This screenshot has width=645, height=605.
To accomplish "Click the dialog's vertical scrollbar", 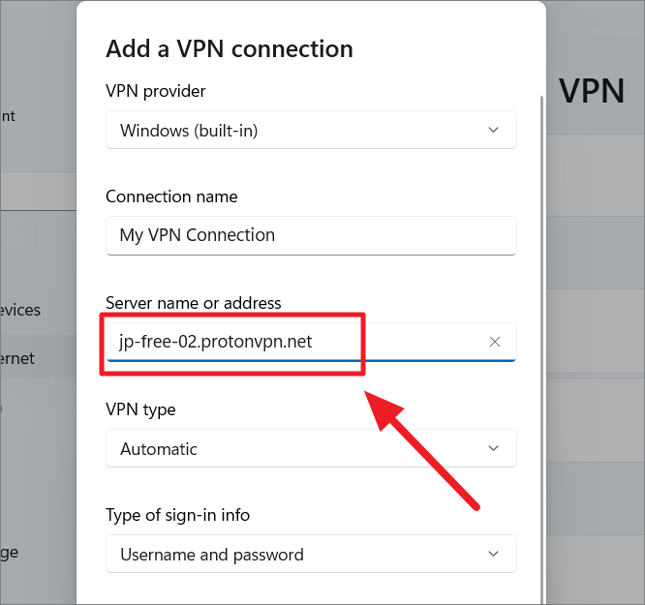I will (541, 349).
